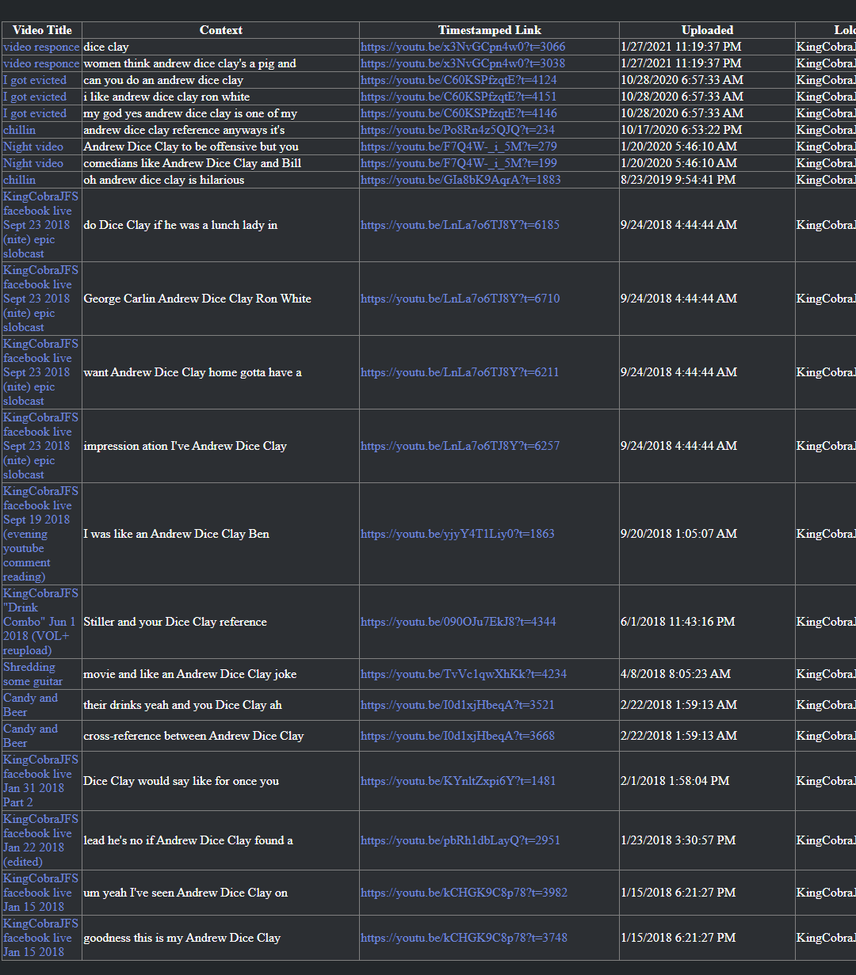856x975 pixels.
Task: Click context 'cross-reference between Andrew Dice Clay'
Action: pos(193,736)
